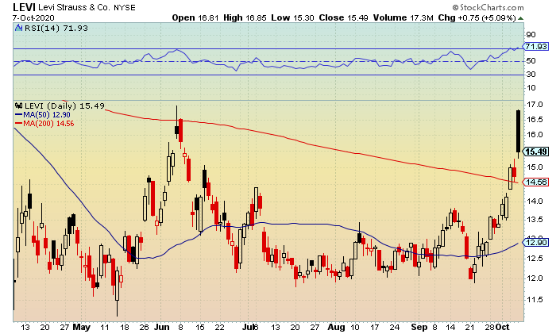556x334 pixels.
Task: Click the LEVI (Daily) 15.49 legend entry
Action: 64,106
